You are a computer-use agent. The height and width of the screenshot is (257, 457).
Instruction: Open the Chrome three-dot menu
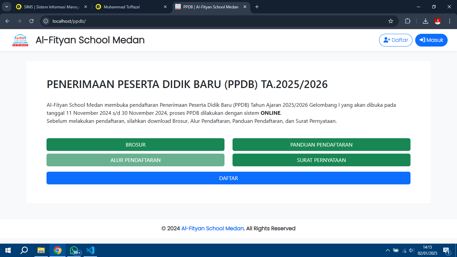450,21
